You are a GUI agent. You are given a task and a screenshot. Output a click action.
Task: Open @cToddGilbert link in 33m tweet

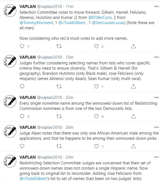(x=33, y=179)
